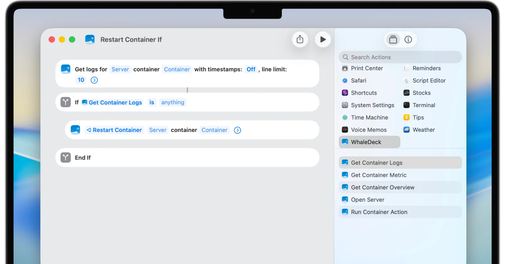Open Safari actions in the app list
Image resolution: width=505 pixels, height=264 pixels.
pos(359,80)
